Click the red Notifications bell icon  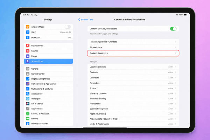28,45
